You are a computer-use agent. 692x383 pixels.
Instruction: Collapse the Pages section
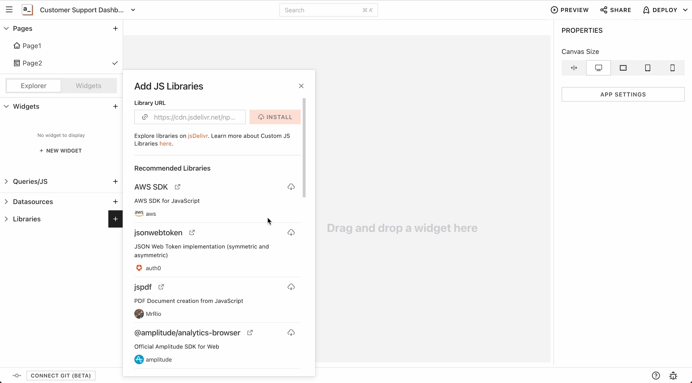tap(5, 28)
